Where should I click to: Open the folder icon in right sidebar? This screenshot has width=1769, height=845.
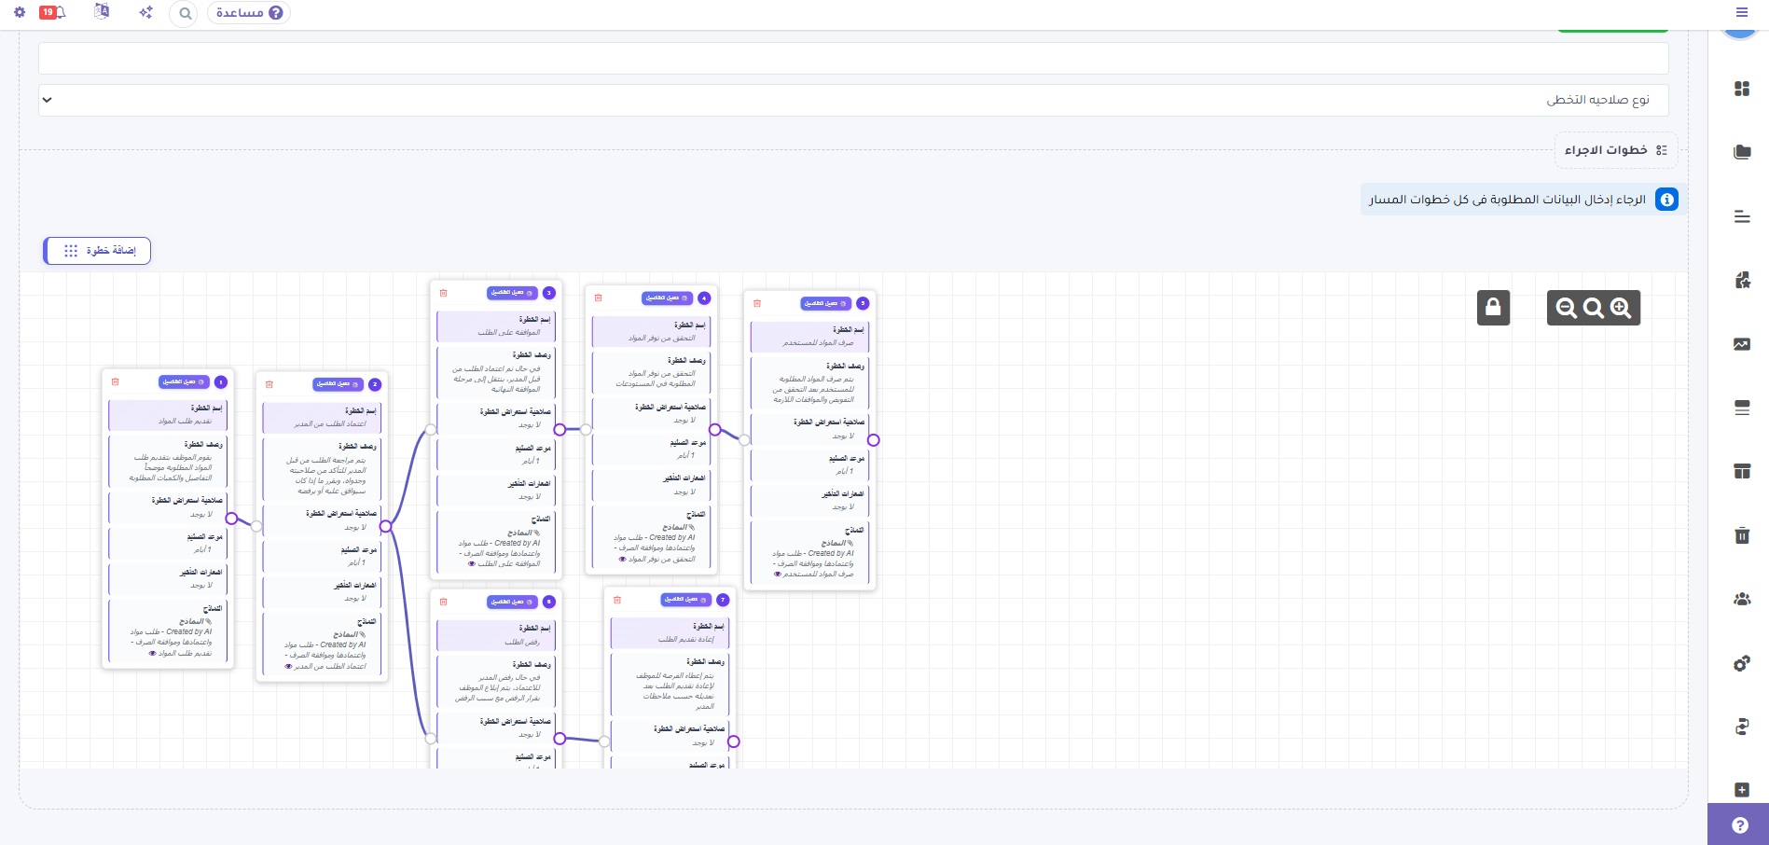point(1741,152)
